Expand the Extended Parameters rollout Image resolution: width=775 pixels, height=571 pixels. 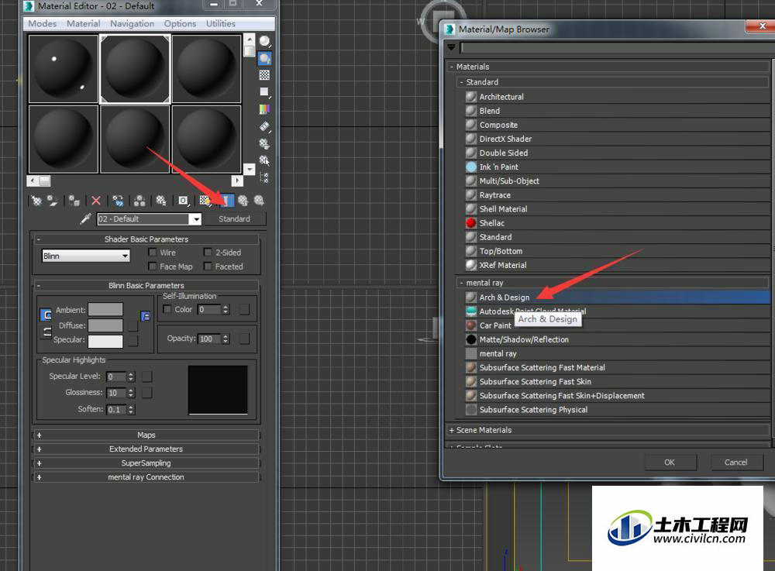pyautogui.click(x=146, y=449)
